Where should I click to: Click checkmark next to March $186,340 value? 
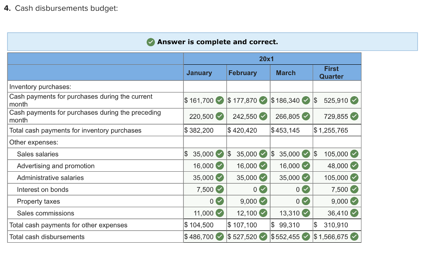(306, 100)
